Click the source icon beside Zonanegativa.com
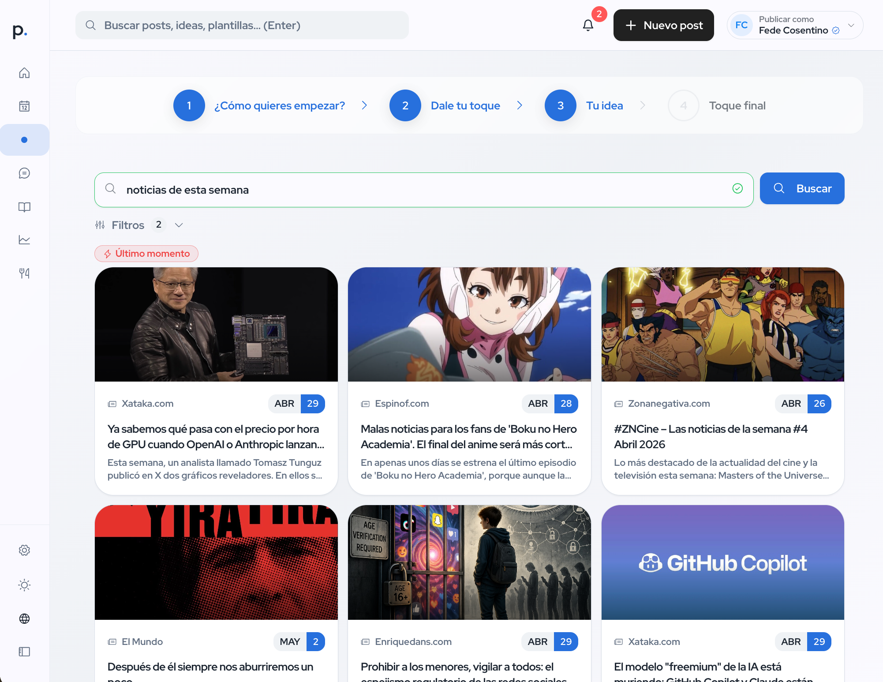883x682 pixels. [x=618, y=404]
